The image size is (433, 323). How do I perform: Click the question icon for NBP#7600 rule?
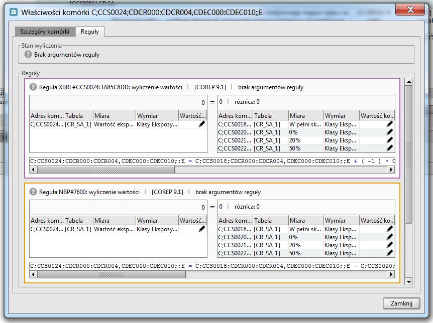tap(33, 192)
